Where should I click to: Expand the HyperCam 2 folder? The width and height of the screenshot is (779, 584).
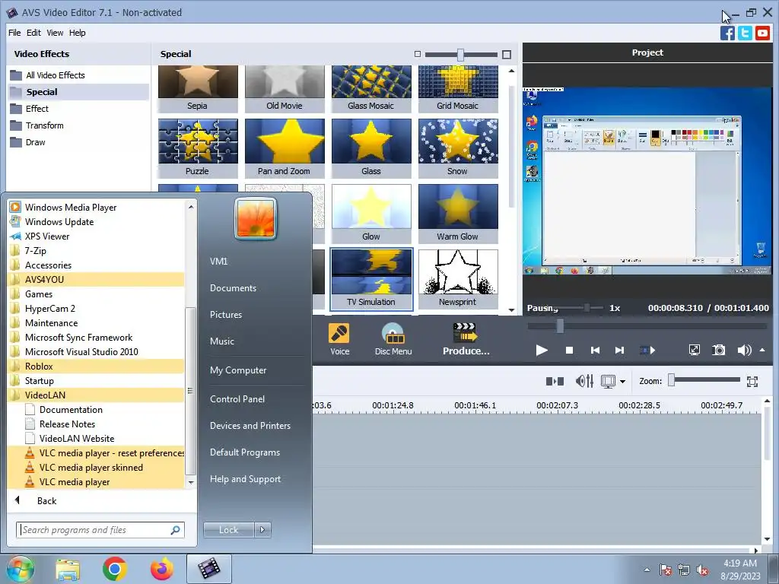[x=97, y=309]
